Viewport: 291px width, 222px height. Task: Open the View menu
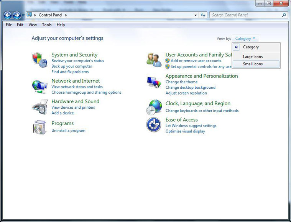pyautogui.click(x=33, y=25)
